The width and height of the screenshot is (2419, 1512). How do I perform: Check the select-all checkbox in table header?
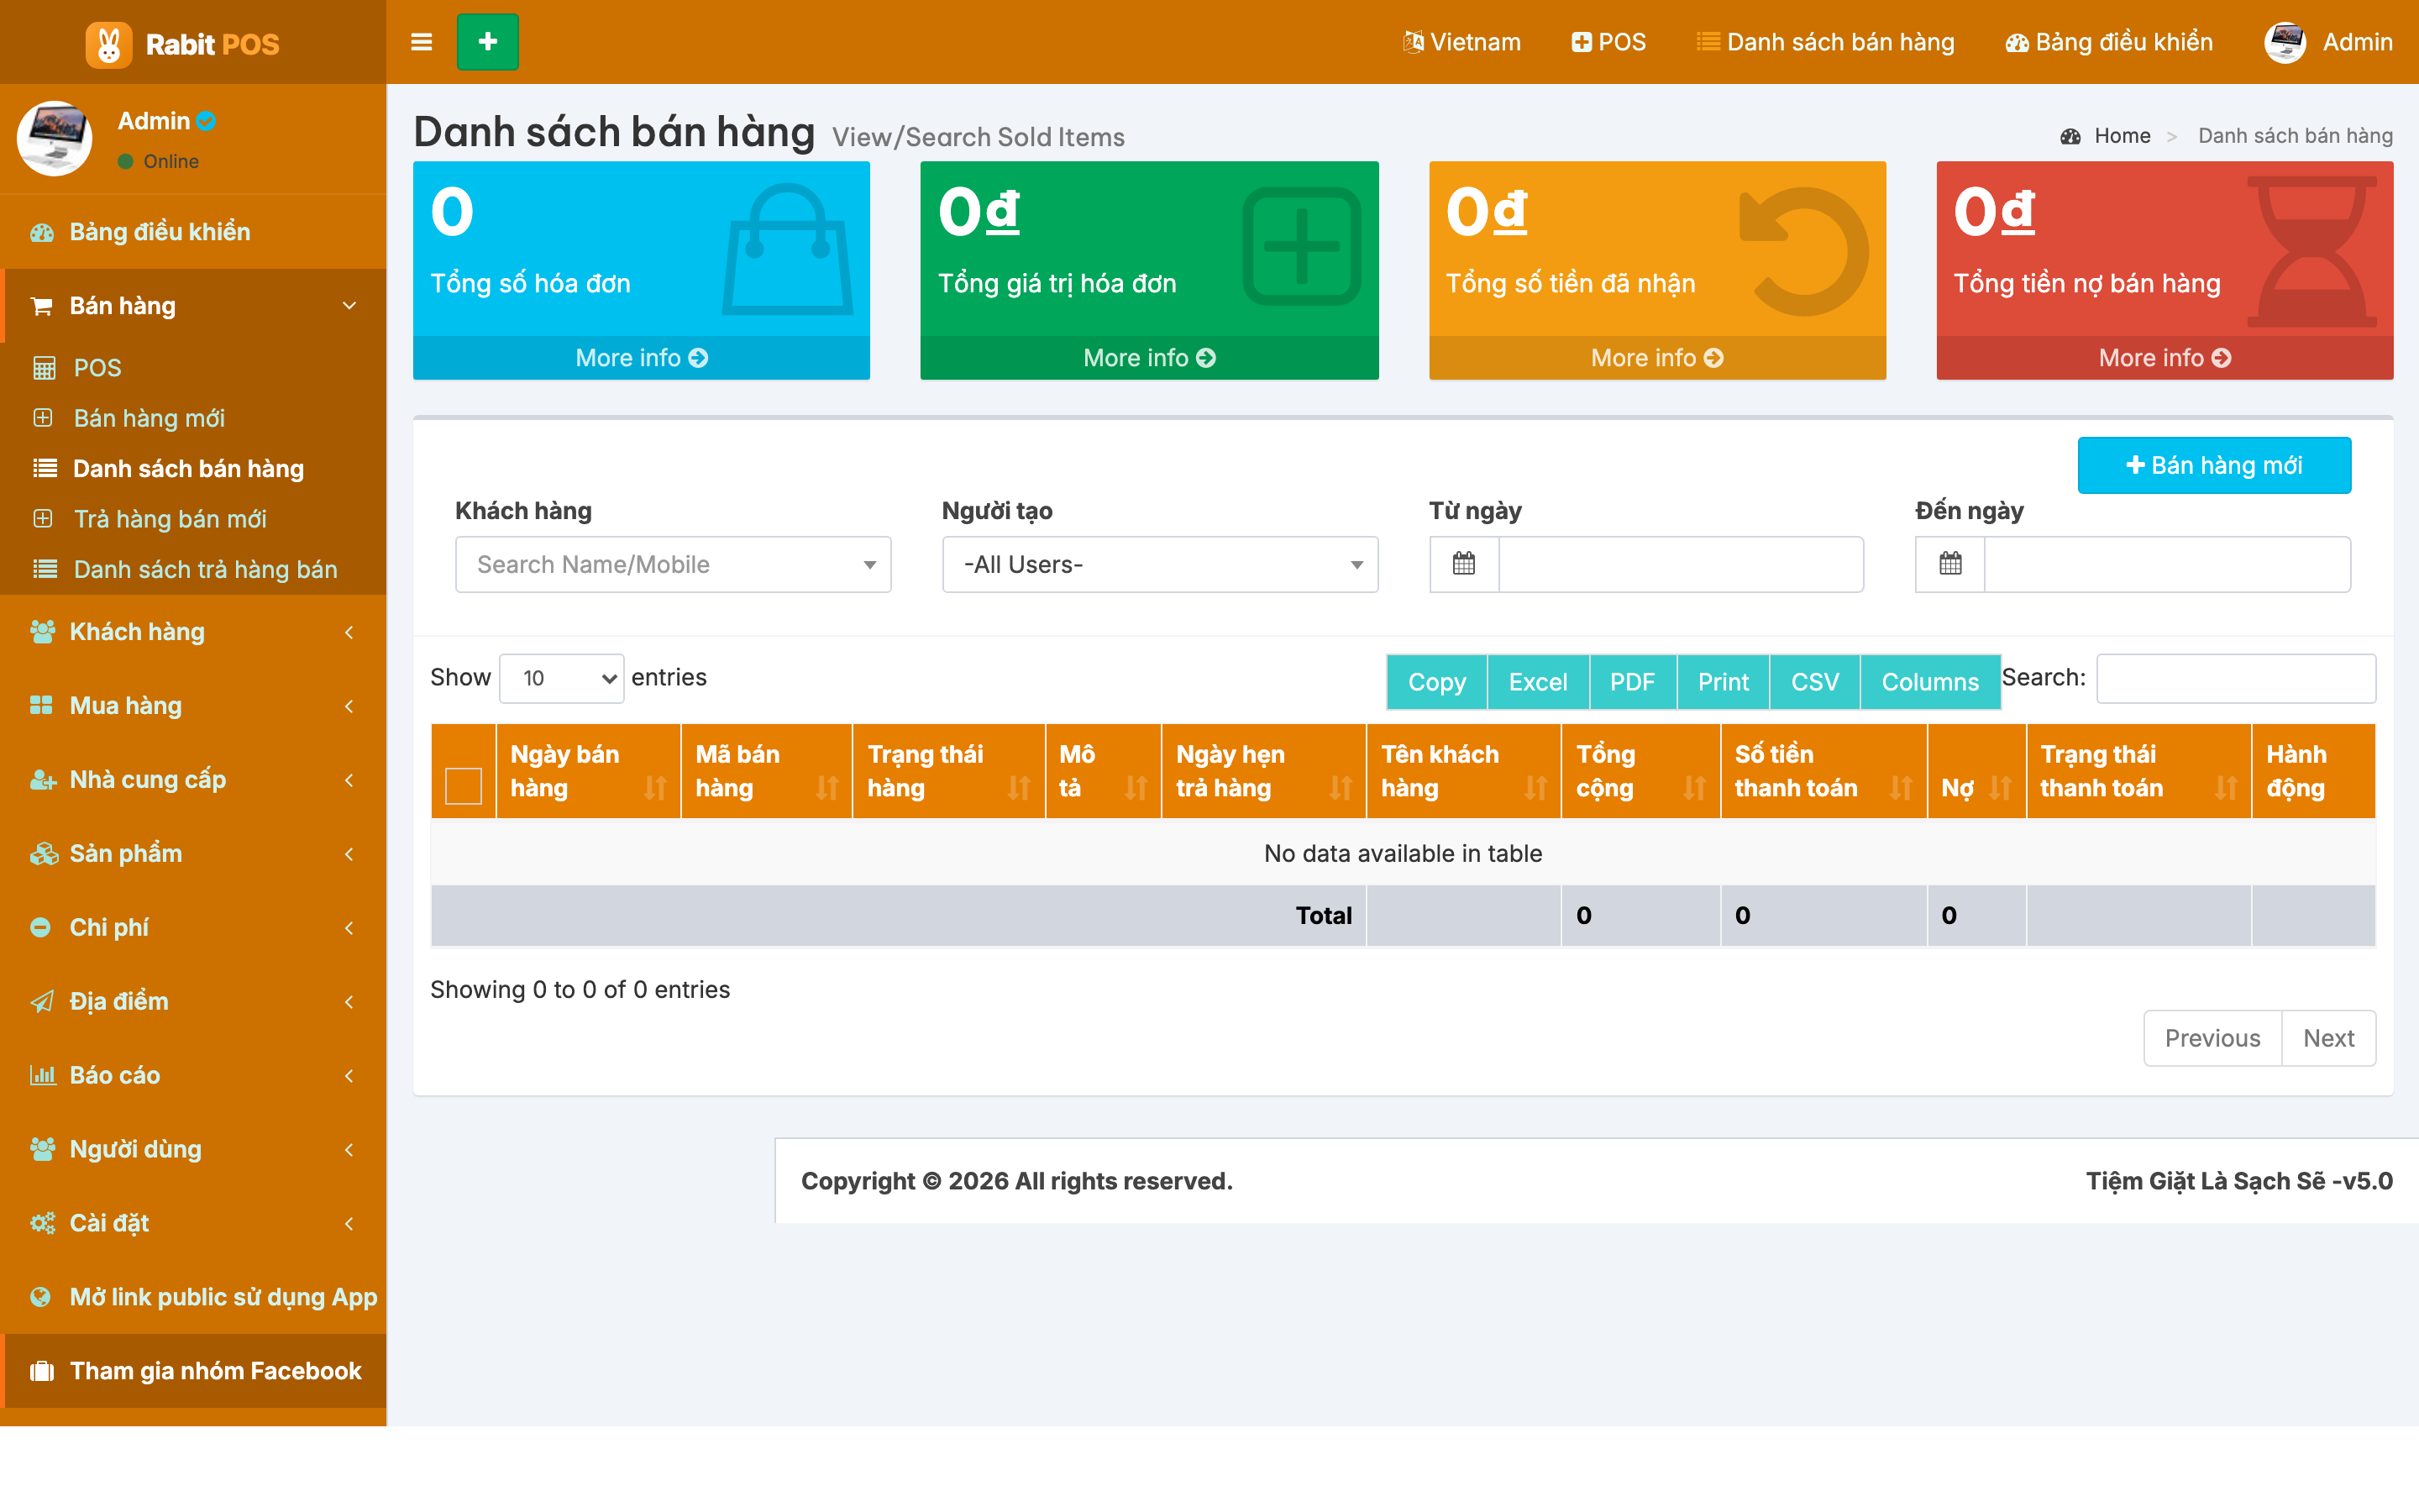click(463, 786)
